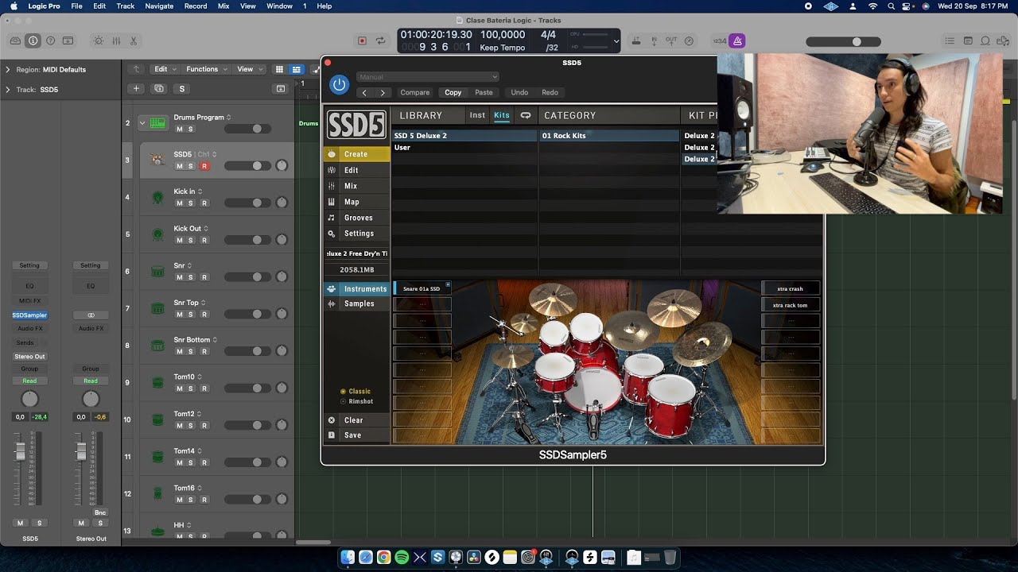This screenshot has height=572, width=1018.
Task: Open the Manual preset dropdown
Action: [x=428, y=77]
